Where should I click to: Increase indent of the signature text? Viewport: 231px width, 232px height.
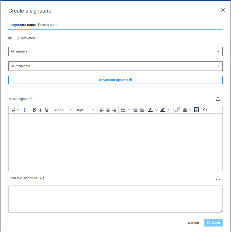coord(142,110)
